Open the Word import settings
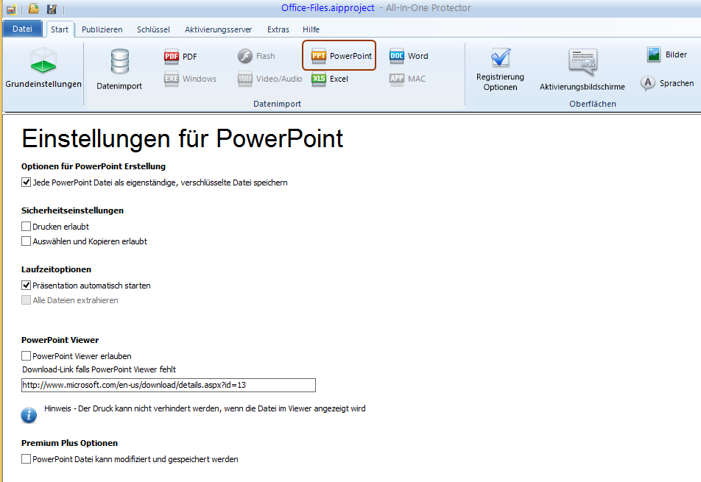Viewport: 701px width, 482px height. [409, 56]
